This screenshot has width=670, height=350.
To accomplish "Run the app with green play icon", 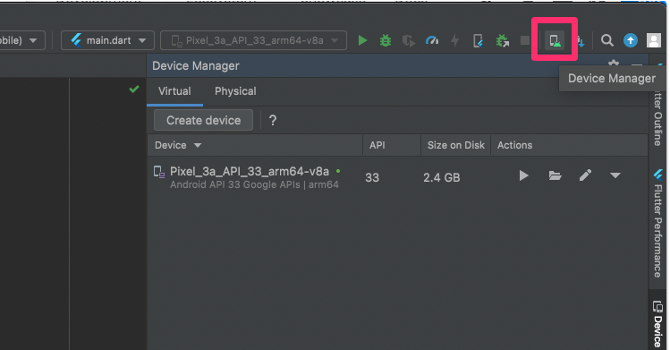I will tap(362, 40).
